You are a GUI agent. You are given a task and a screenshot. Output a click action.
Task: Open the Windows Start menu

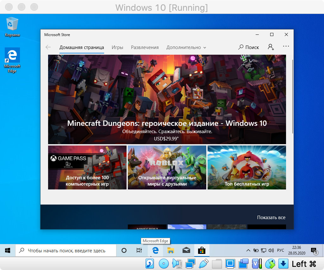pyautogui.click(x=8, y=250)
